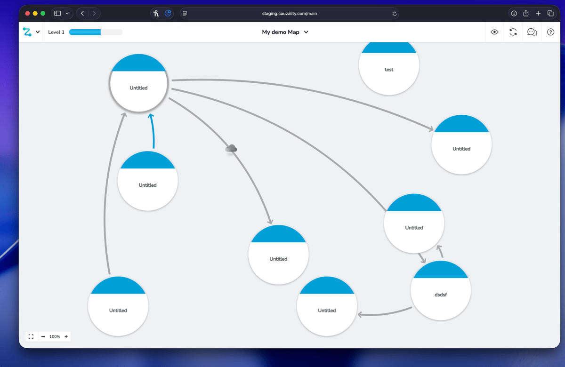Select the Untitled node directly above dsdsf
Image resolution: width=565 pixels, height=367 pixels.
(x=414, y=223)
